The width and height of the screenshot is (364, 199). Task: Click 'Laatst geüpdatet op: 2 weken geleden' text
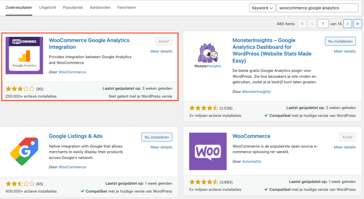point(321,107)
